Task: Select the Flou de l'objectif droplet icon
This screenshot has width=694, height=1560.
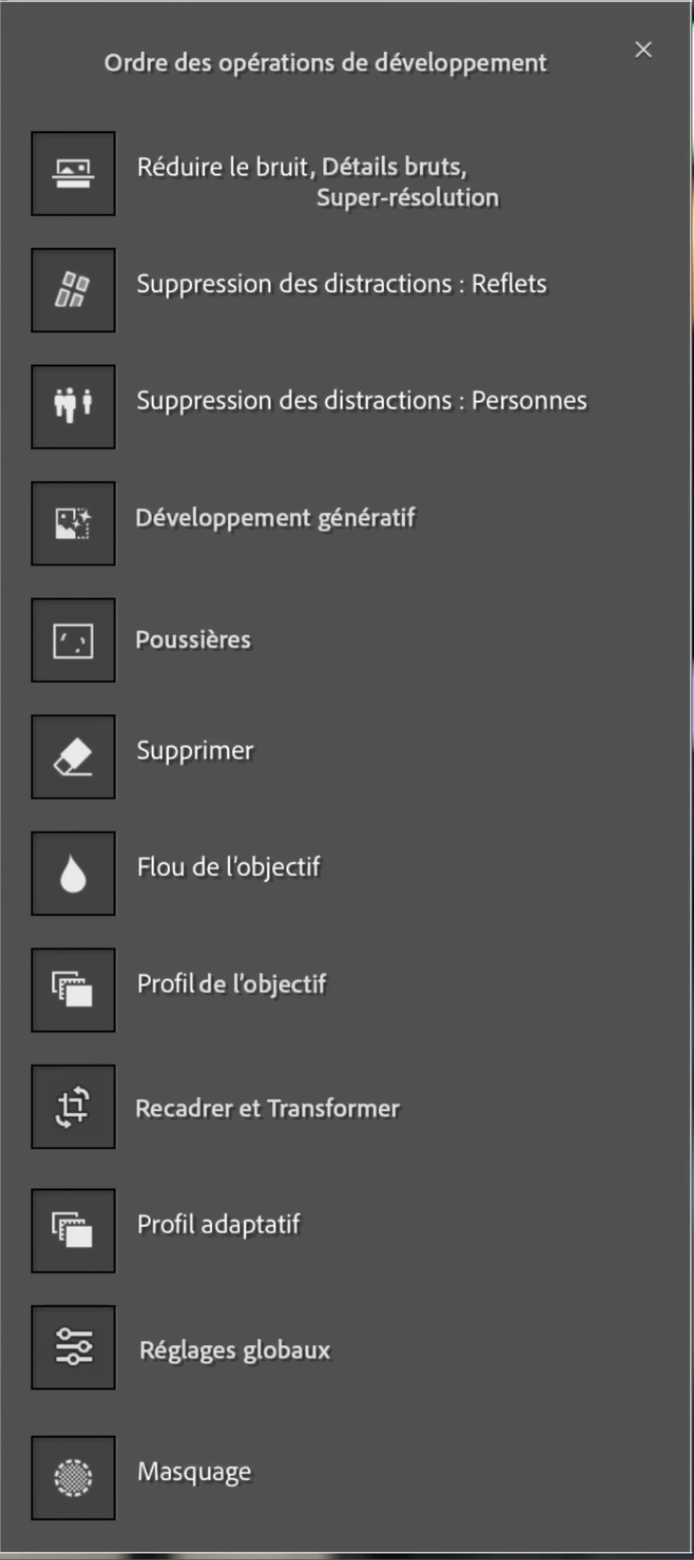Action: click(x=73, y=874)
